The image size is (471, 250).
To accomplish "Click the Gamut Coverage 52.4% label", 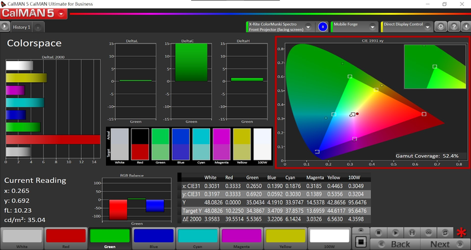I will click(x=427, y=156).
